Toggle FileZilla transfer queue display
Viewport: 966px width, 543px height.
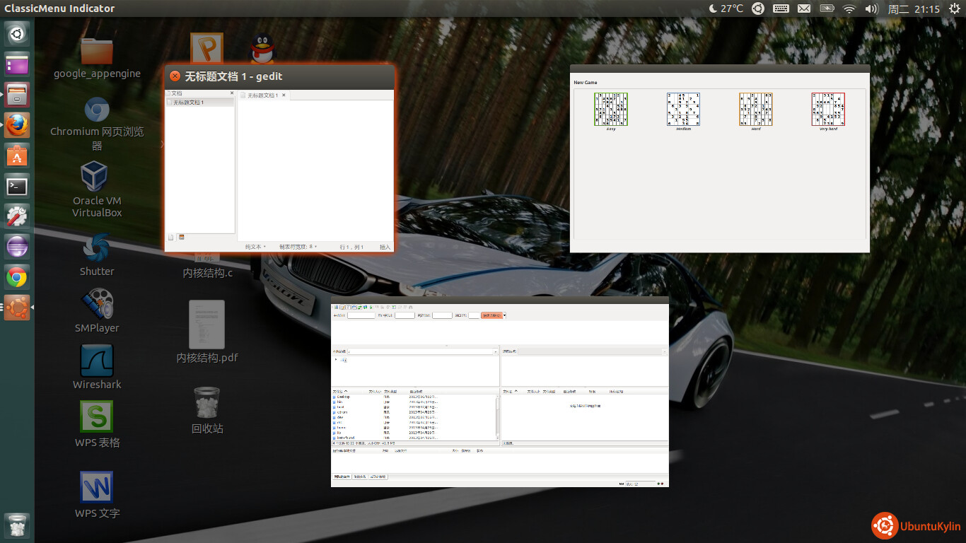360,308
